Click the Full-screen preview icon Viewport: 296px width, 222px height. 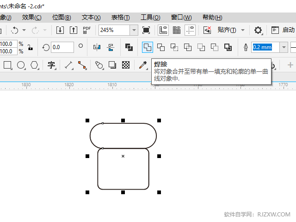point(146,30)
